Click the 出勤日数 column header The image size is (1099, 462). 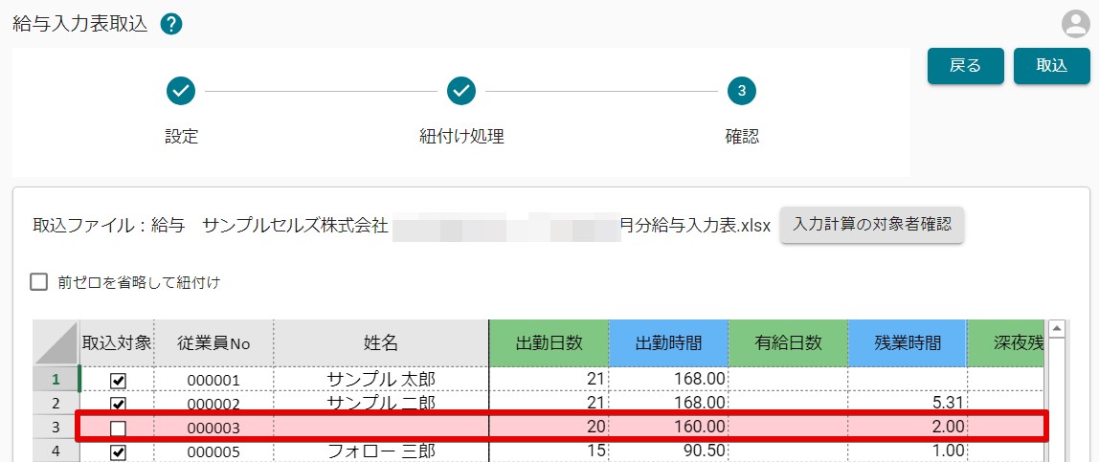click(x=549, y=343)
